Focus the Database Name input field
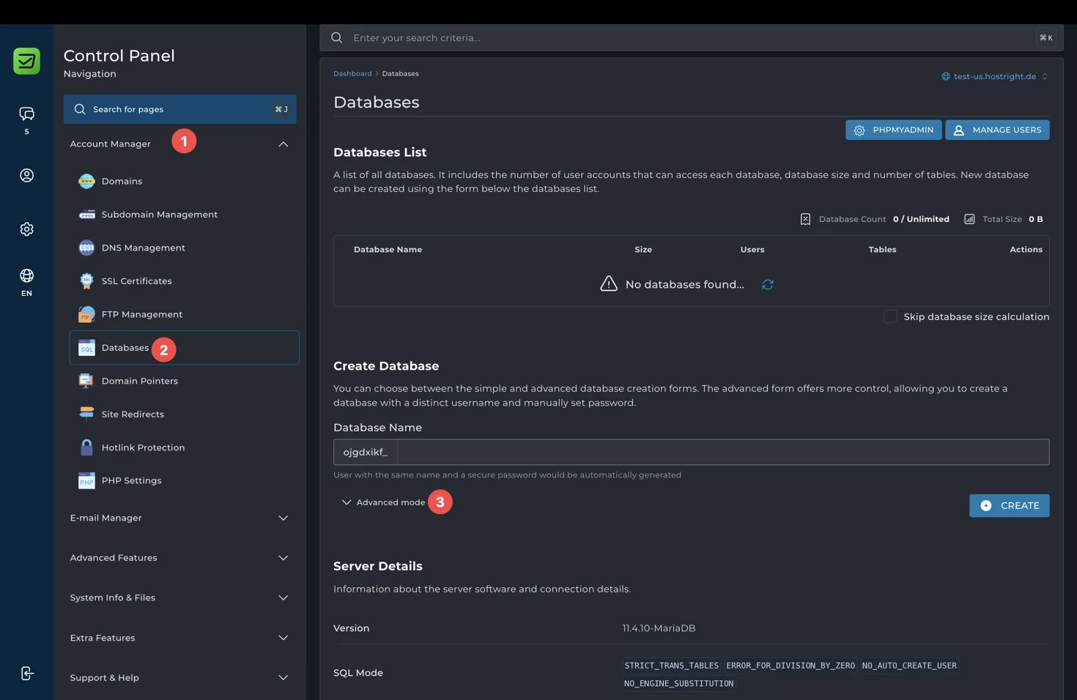Viewport: 1077px width, 700px height. [x=723, y=452]
